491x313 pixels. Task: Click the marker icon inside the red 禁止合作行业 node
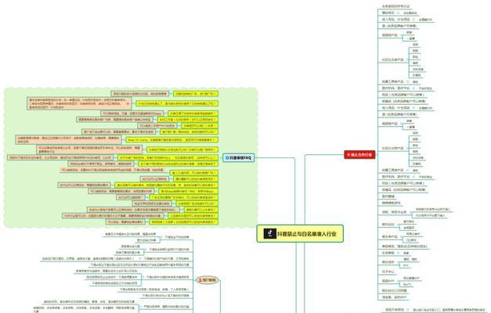click(348, 155)
